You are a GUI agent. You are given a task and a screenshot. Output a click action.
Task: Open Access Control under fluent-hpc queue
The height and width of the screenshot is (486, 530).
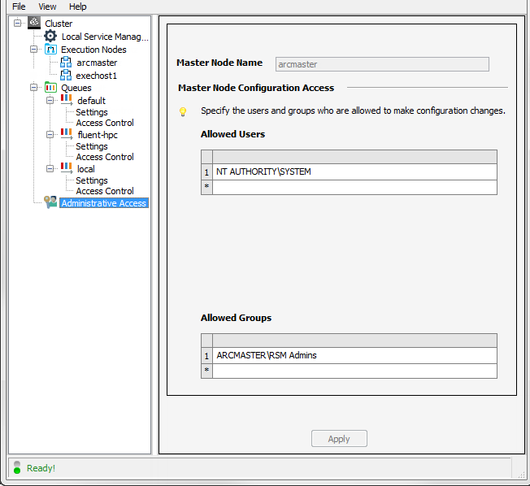(x=105, y=157)
